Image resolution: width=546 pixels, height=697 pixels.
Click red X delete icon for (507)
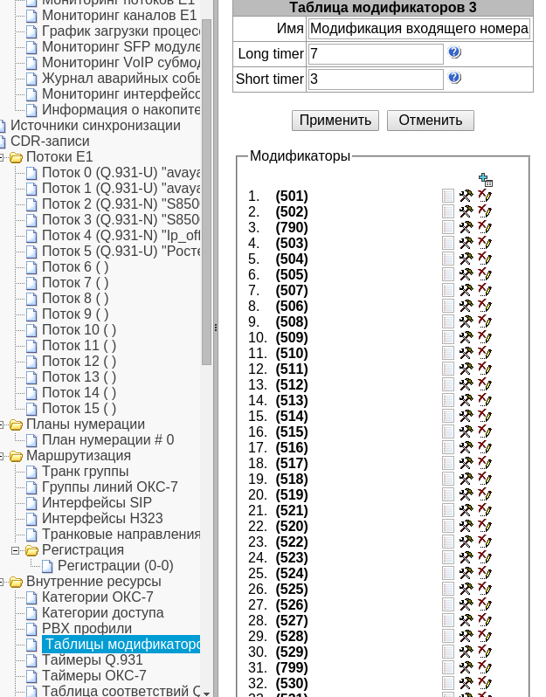coord(485,290)
